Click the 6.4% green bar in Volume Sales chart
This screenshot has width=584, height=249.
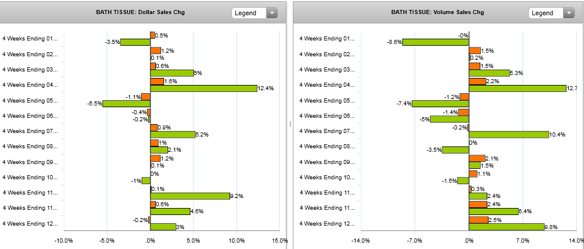(x=494, y=211)
